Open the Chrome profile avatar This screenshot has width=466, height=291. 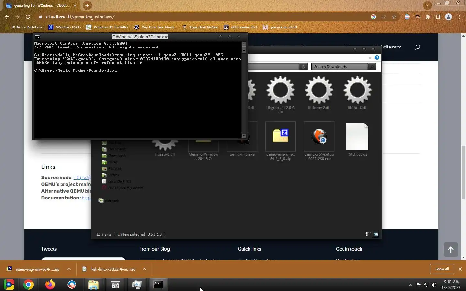449,17
